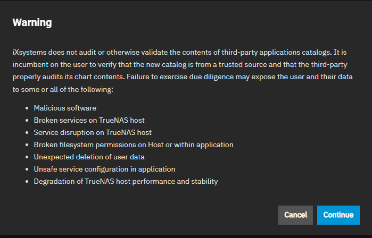Click 'Service disruption on TrueNAS host' item

pos(92,132)
